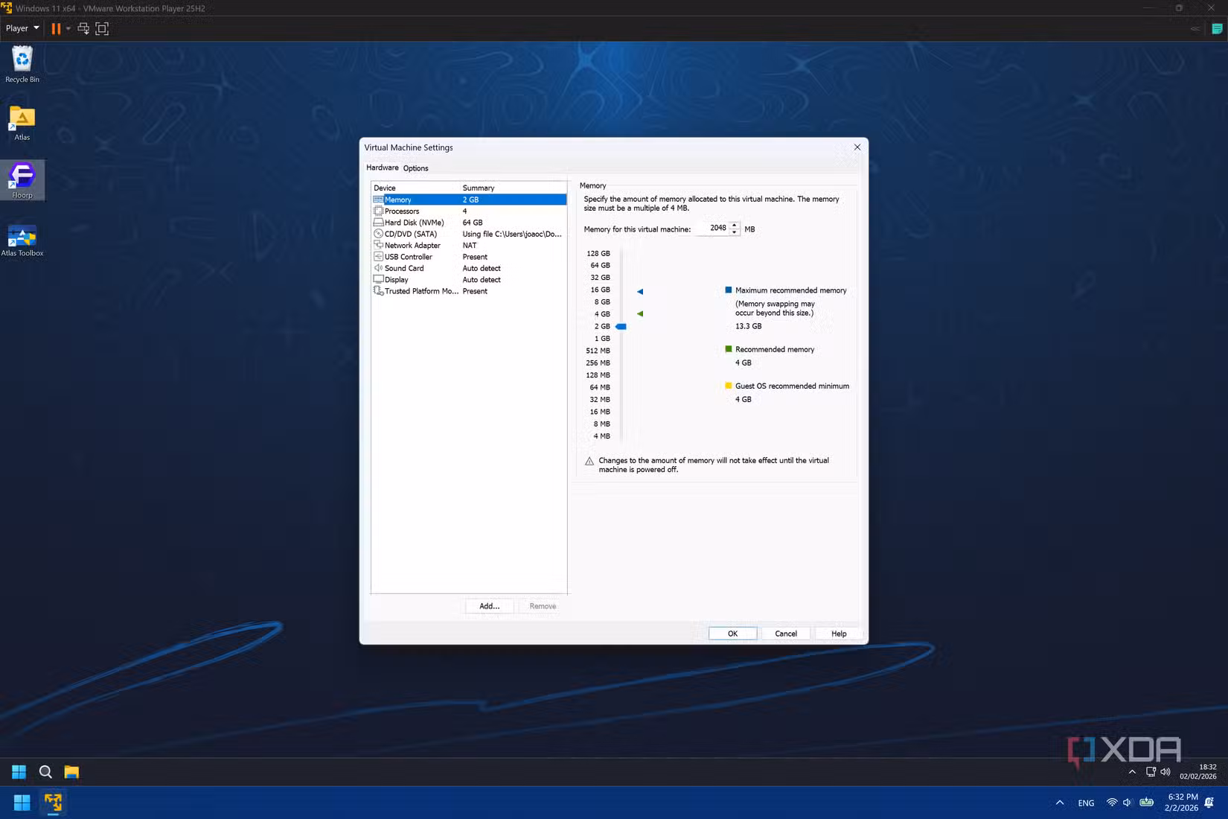
Task: Open guest volume control in the tray
Action: 1165,772
